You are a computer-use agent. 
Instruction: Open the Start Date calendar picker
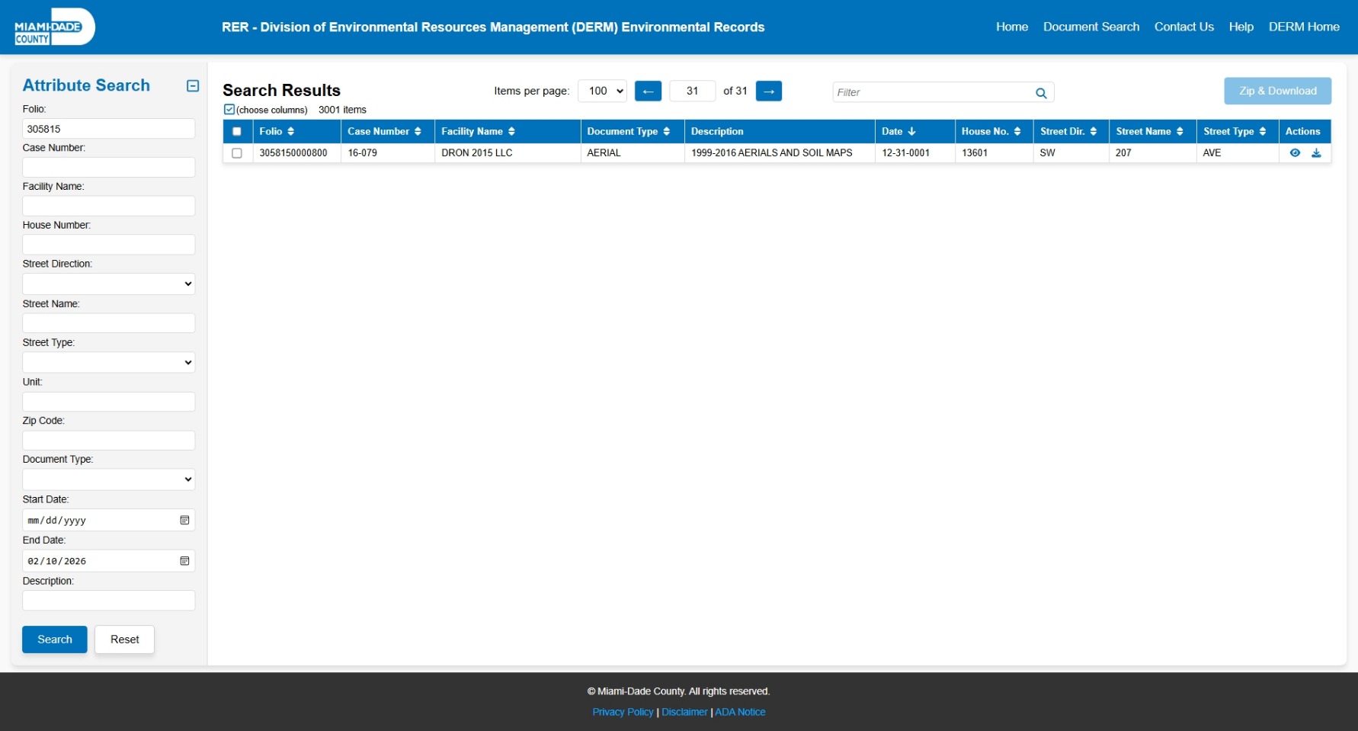(184, 521)
